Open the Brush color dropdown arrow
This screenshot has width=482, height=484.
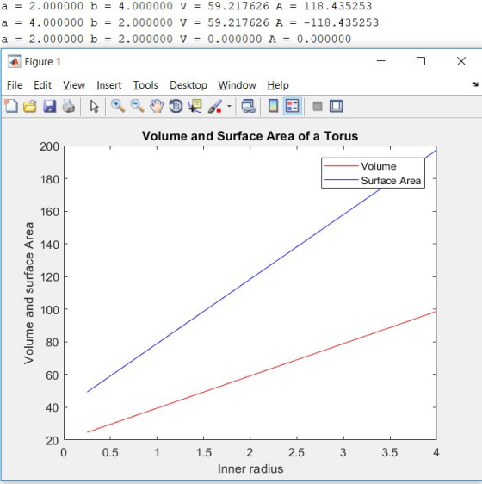pyautogui.click(x=229, y=106)
